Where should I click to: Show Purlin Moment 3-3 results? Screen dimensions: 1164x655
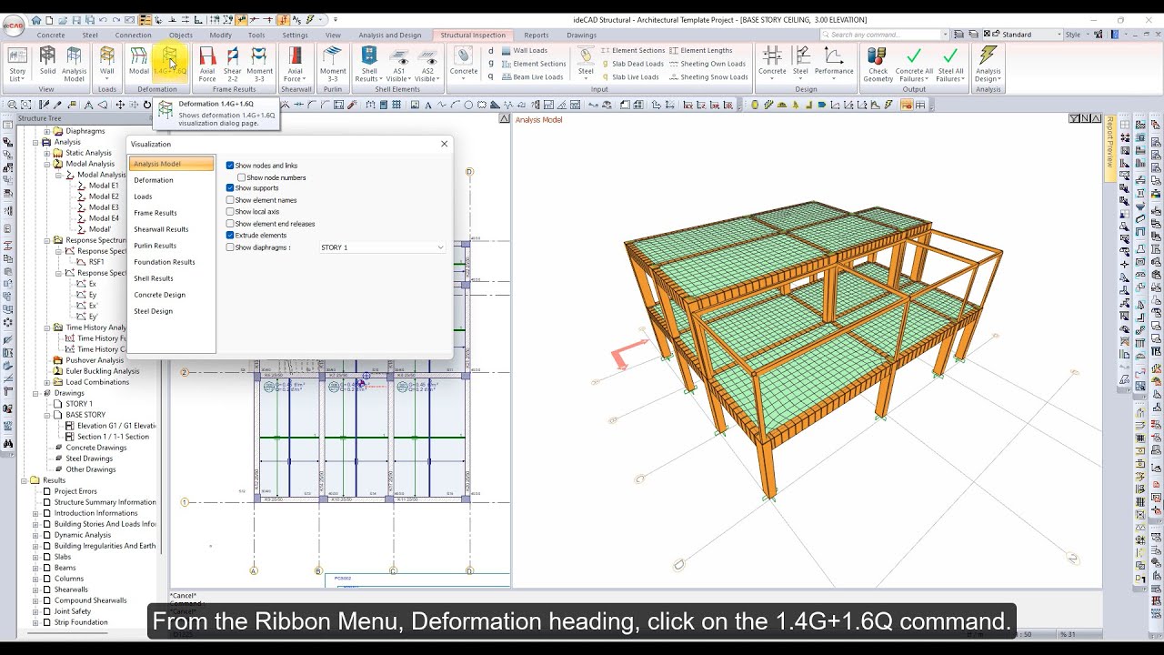[333, 64]
